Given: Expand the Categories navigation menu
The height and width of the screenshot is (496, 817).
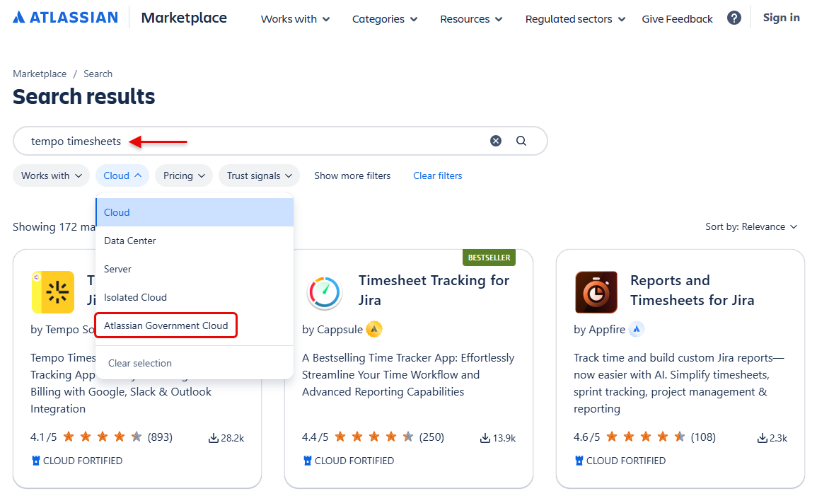Looking at the screenshot, I should pos(385,19).
